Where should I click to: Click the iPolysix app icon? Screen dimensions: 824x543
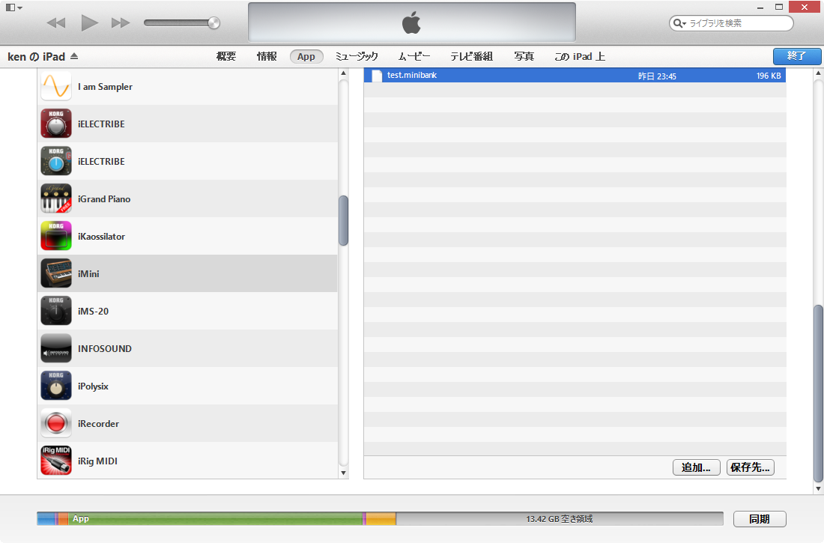[56, 386]
